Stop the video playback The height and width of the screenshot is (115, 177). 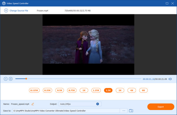pos(11,79)
